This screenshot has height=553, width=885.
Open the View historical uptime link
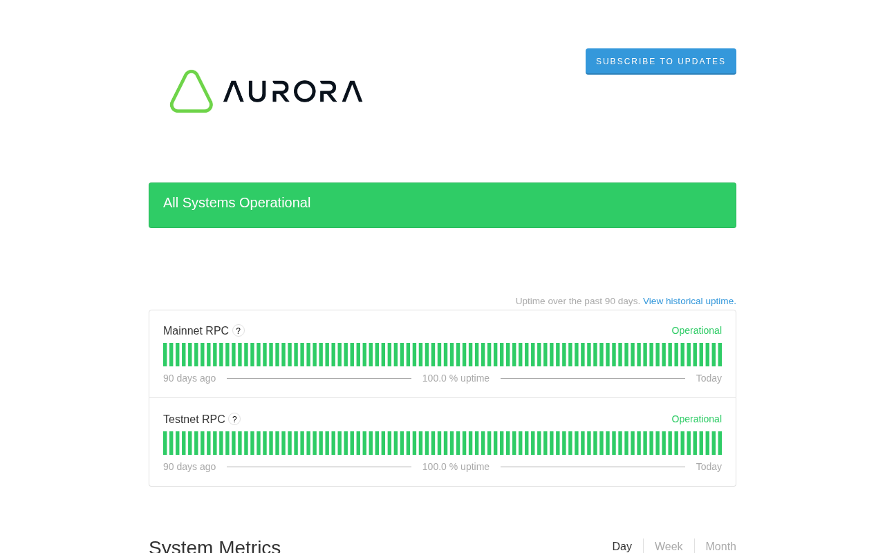[x=689, y=301]
